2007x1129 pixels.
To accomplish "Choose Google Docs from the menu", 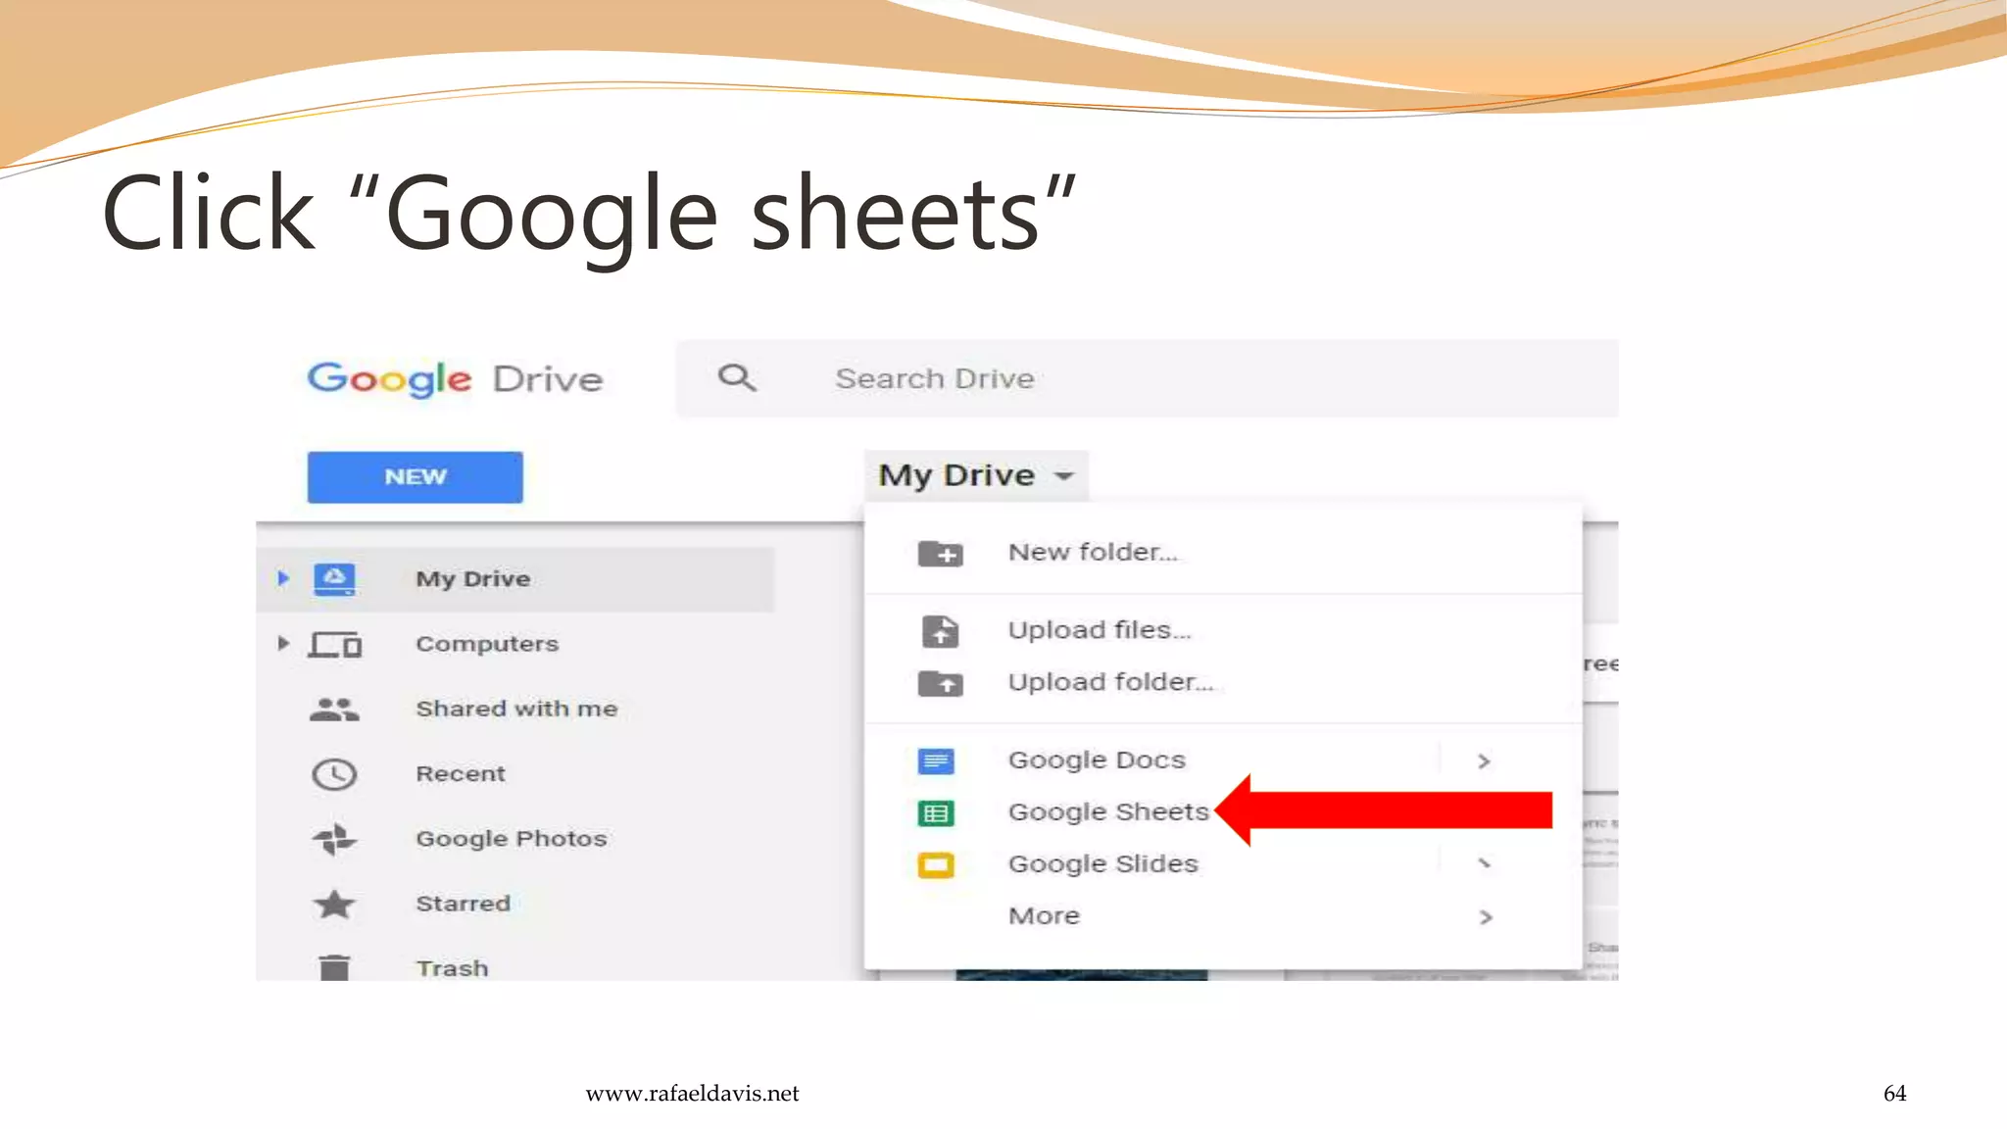I will 1097,761.
